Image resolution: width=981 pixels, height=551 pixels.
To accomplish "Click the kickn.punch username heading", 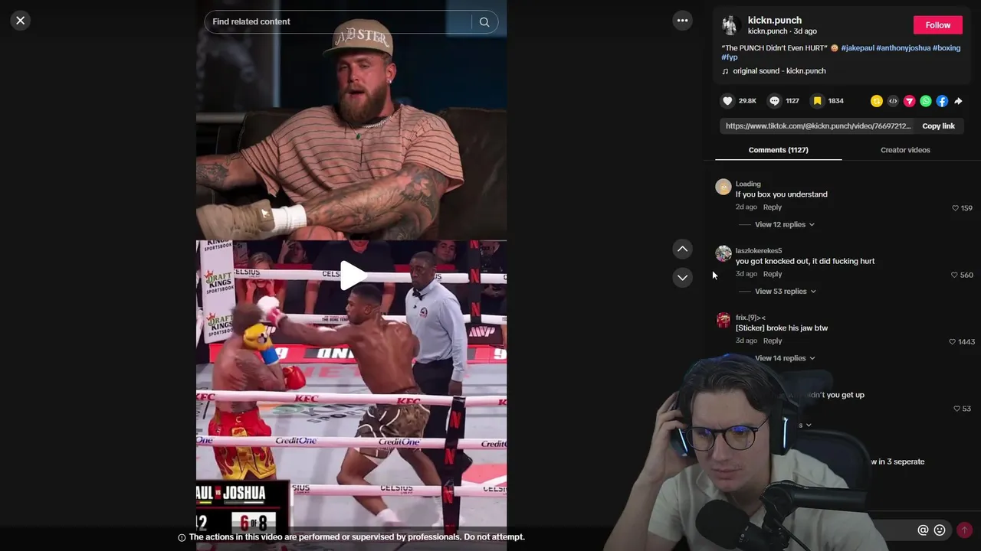I will pos(775,21).
